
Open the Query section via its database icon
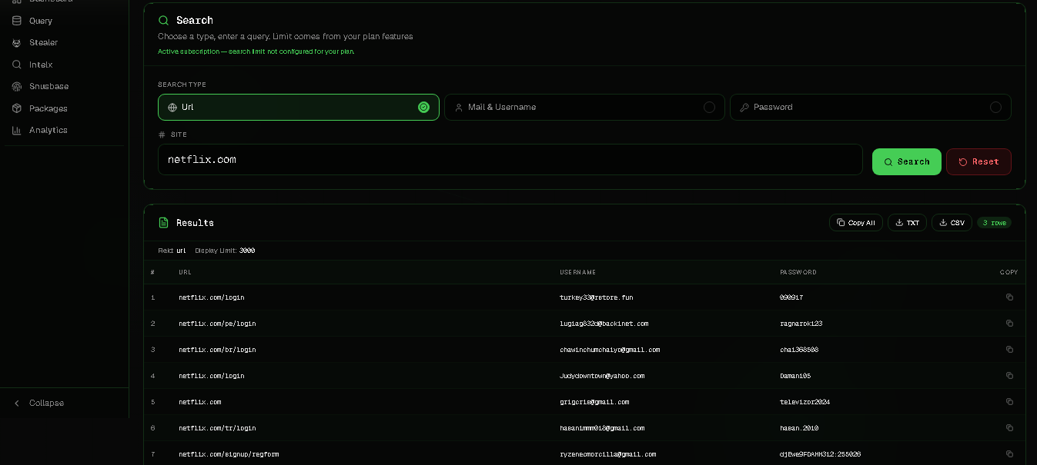point(17,21)
